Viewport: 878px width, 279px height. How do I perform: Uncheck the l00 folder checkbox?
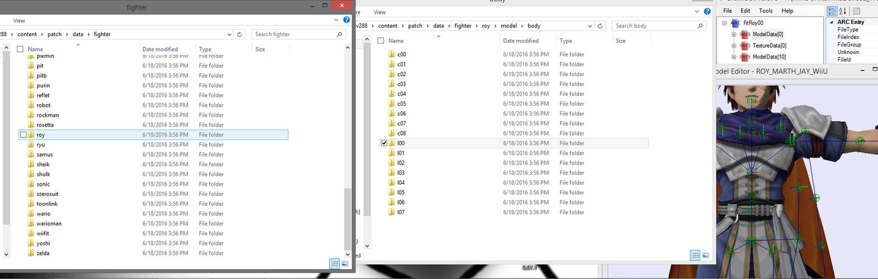[384, 143]
